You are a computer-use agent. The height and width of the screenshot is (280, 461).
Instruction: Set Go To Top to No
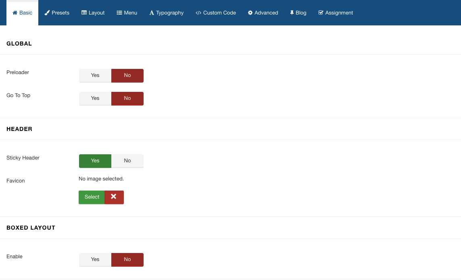pyautogui.click(x=127, y=98)
